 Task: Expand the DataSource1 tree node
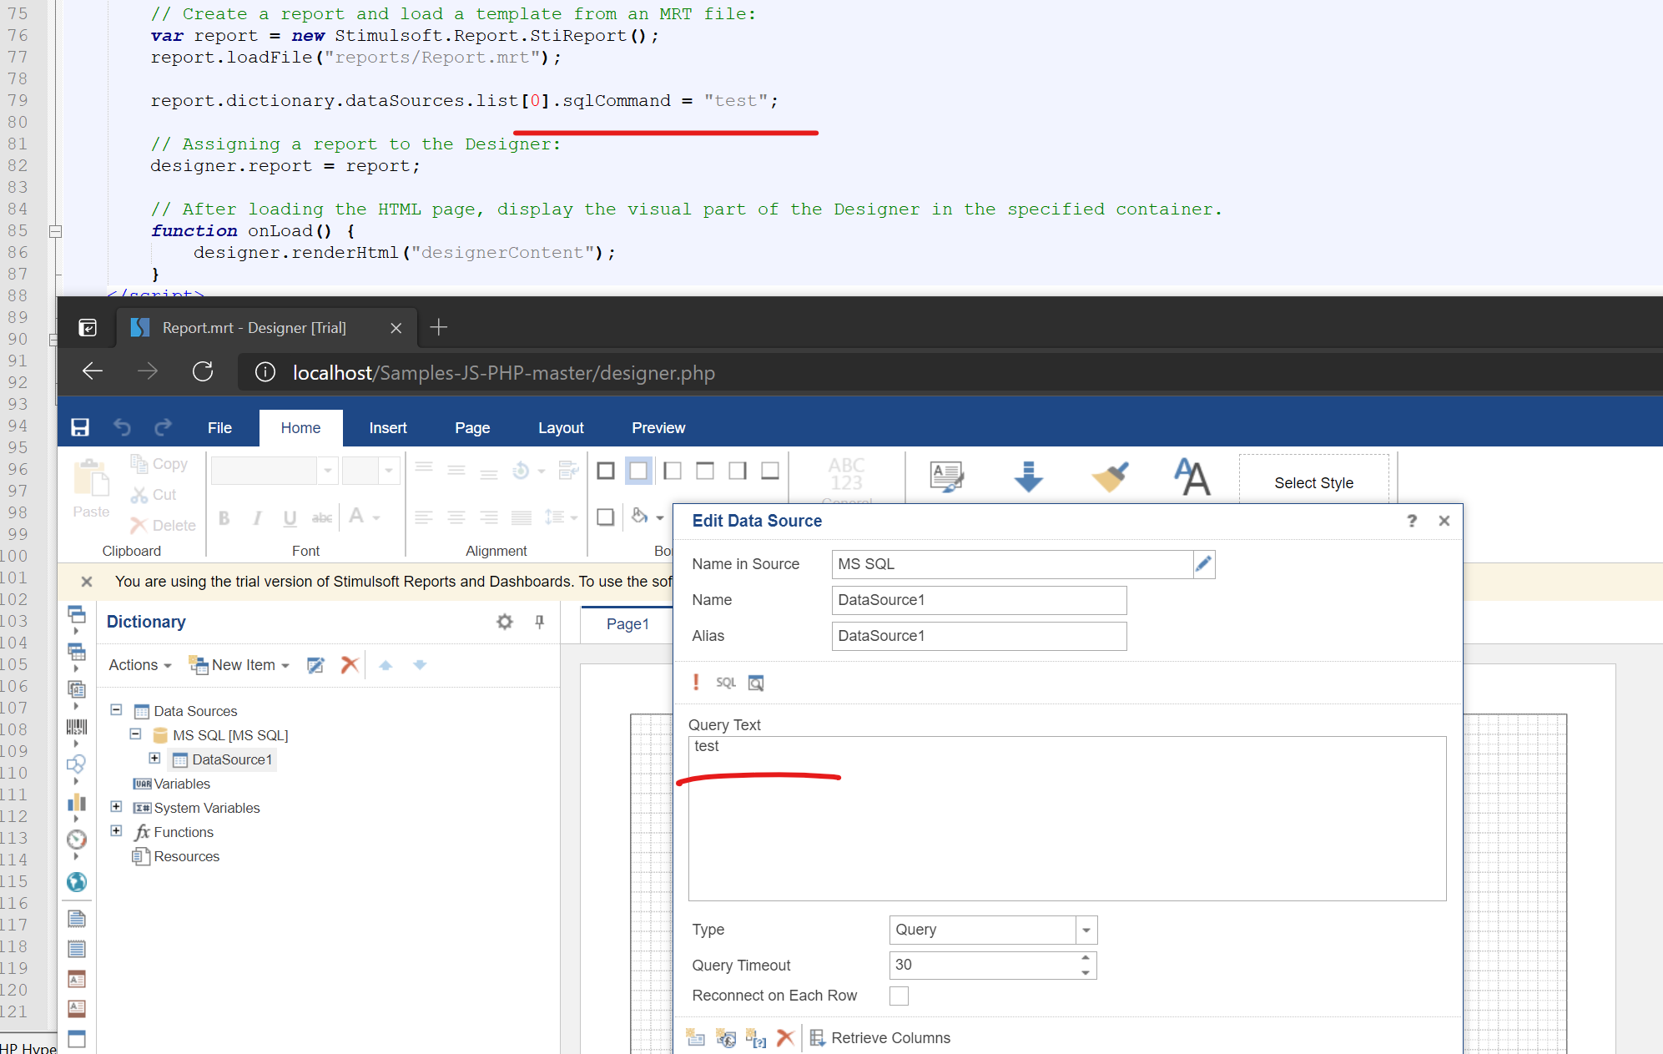(x=154, y=759)
